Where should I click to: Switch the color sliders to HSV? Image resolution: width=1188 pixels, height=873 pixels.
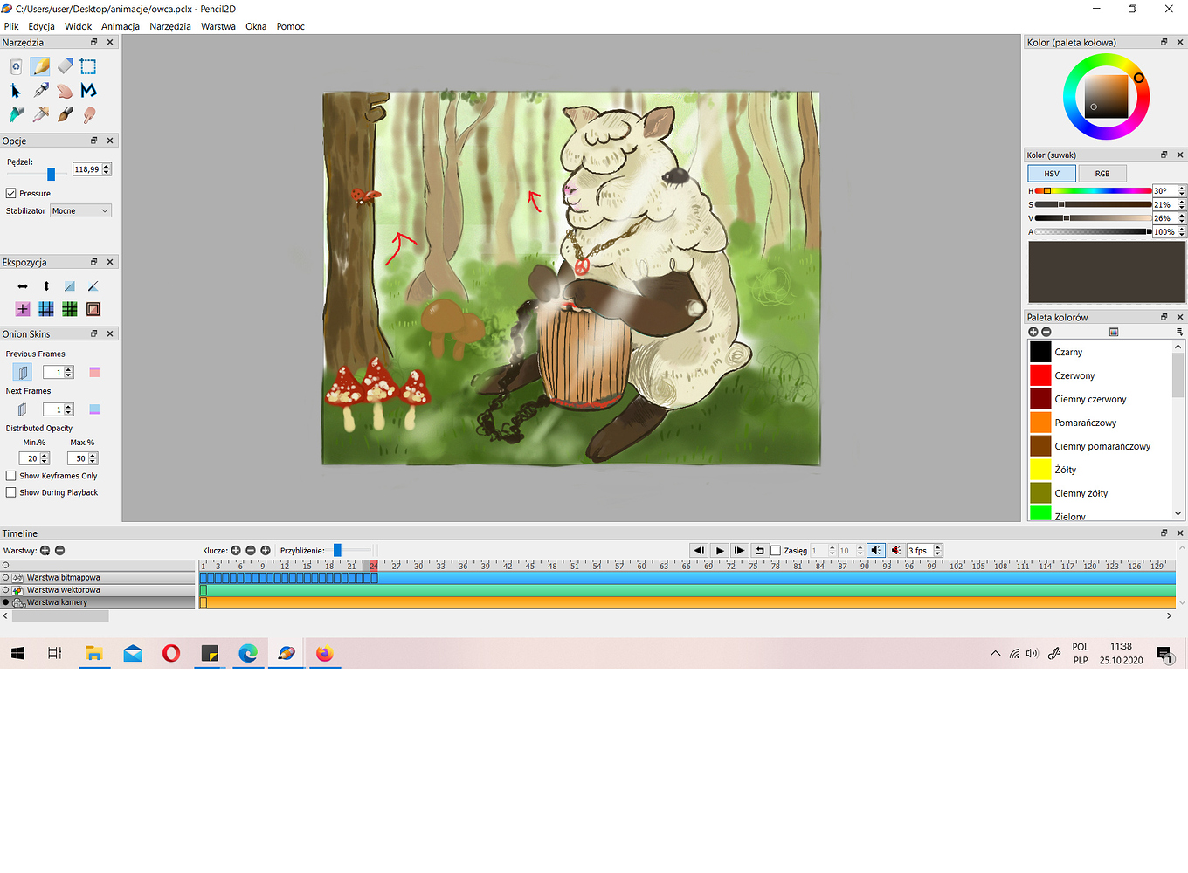(1052, 173)
